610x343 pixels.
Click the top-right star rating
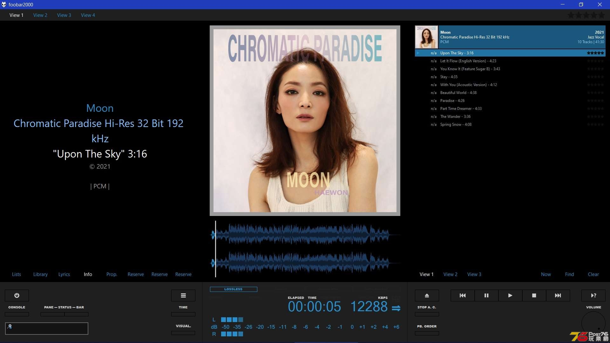586,15
